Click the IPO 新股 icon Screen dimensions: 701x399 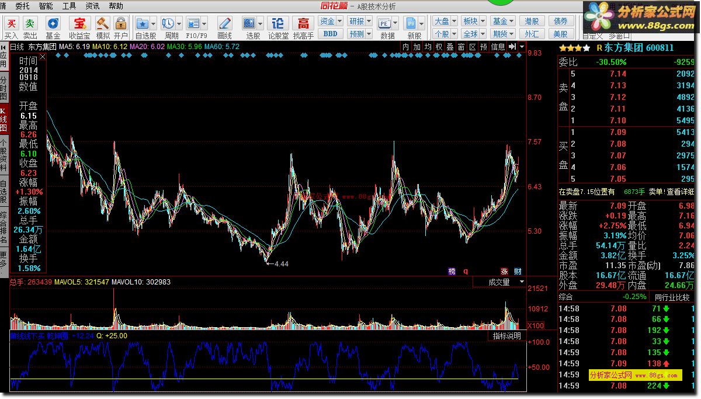(x=411, y=23)
